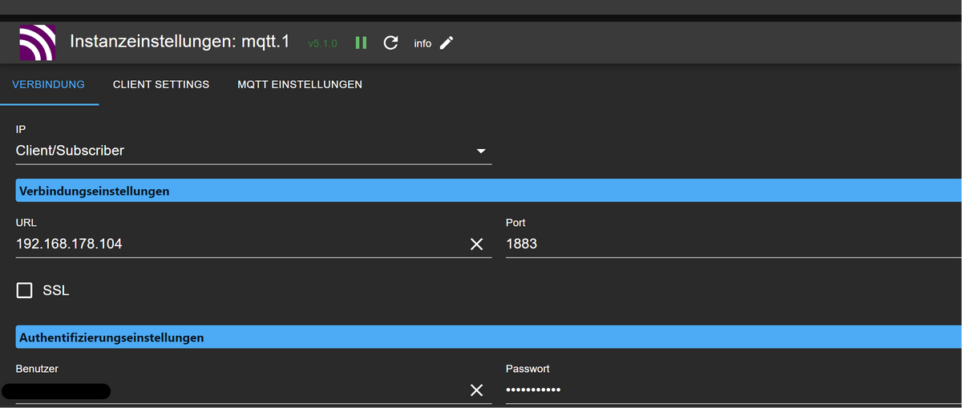
Task: Click the purple MQTT adapter logo
Action: (38, 42)
